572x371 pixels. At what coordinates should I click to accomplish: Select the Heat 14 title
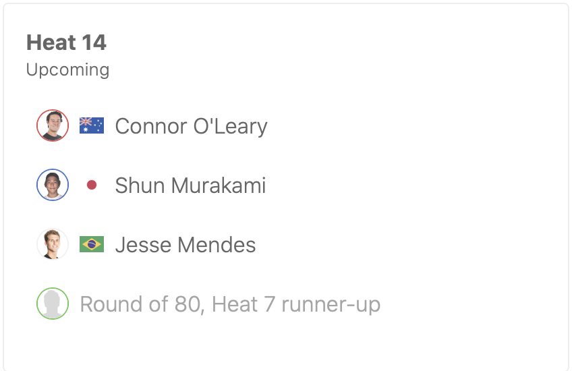coord(66,43)
